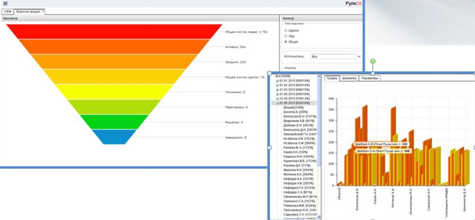Click the blue Завершено funnel segment
Viewport: 475px width, 220px height.
tap(114, 137)
